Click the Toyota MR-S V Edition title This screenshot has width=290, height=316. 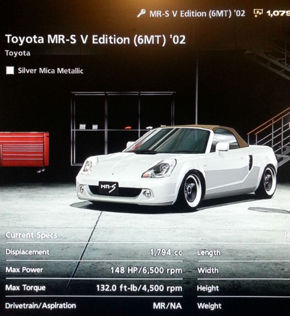[95, 39]
